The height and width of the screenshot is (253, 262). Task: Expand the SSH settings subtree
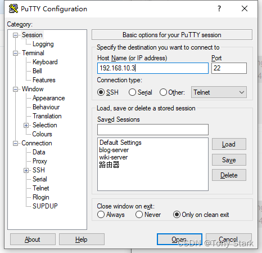click(26, 170)
